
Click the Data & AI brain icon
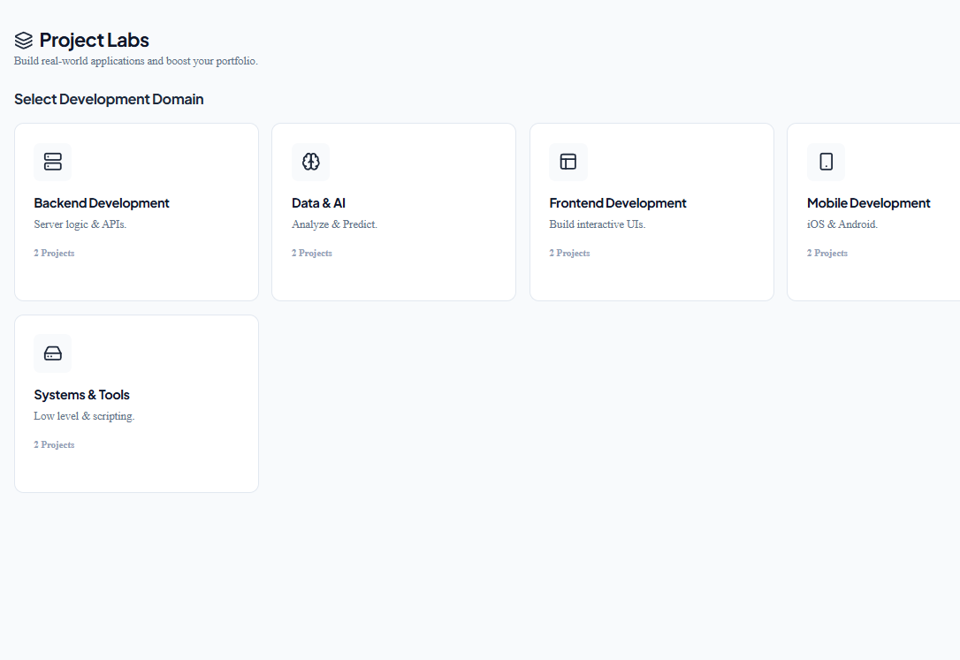tap(310, 162)
